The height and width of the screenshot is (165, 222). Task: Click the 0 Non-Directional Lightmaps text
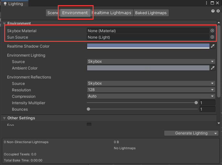click(26, 142)
